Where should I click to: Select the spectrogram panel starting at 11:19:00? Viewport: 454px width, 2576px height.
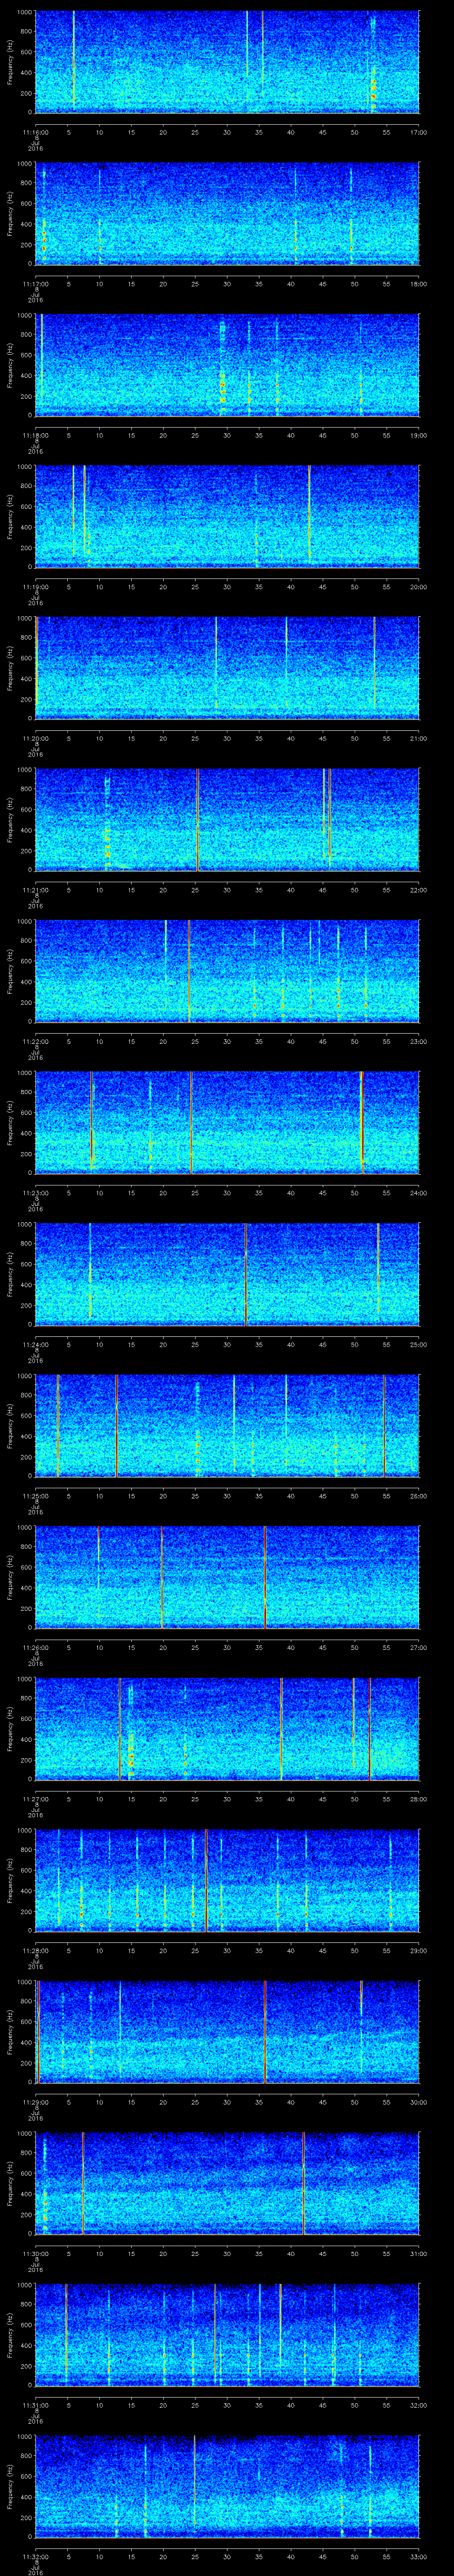(227, 516)
